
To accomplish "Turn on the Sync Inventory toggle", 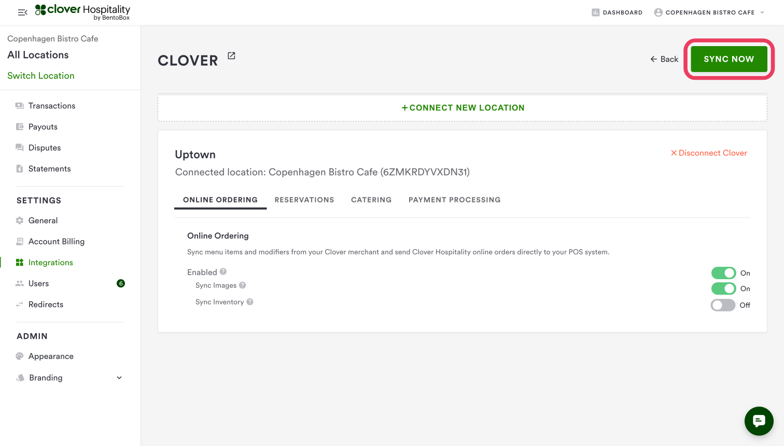I will [723, 305].
